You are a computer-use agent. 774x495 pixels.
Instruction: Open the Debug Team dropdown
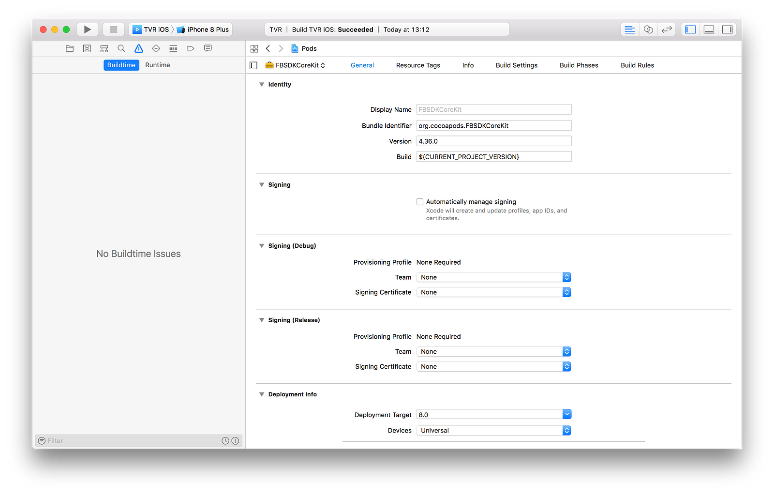point(494,277)
